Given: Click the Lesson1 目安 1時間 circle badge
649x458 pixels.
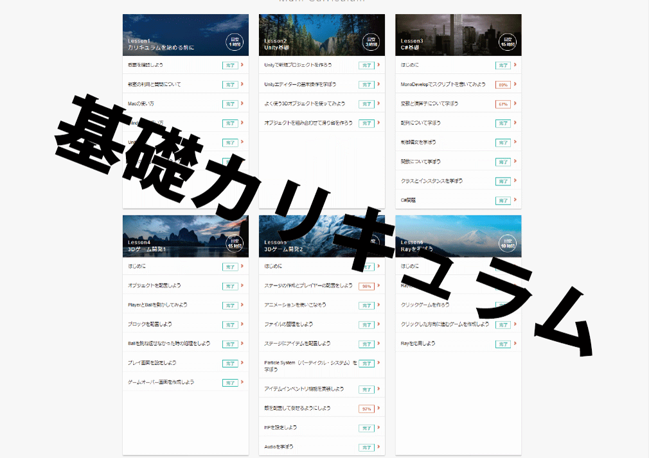Looking at the screenshot, I should pos(235,42).
